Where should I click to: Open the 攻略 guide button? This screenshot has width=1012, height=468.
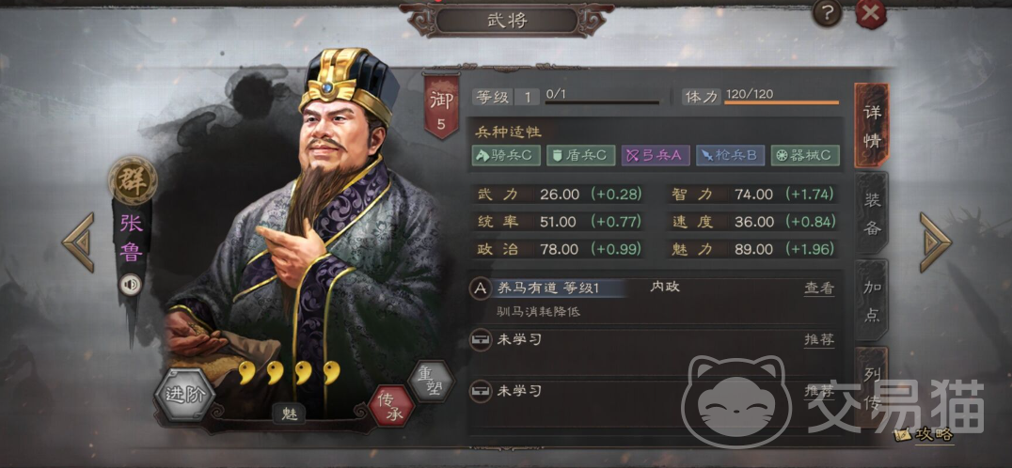click(x=925, y=435)
